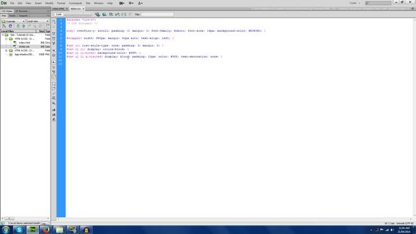Refresh the Files panel list
The image size is (416, 234).
point(10,26)
